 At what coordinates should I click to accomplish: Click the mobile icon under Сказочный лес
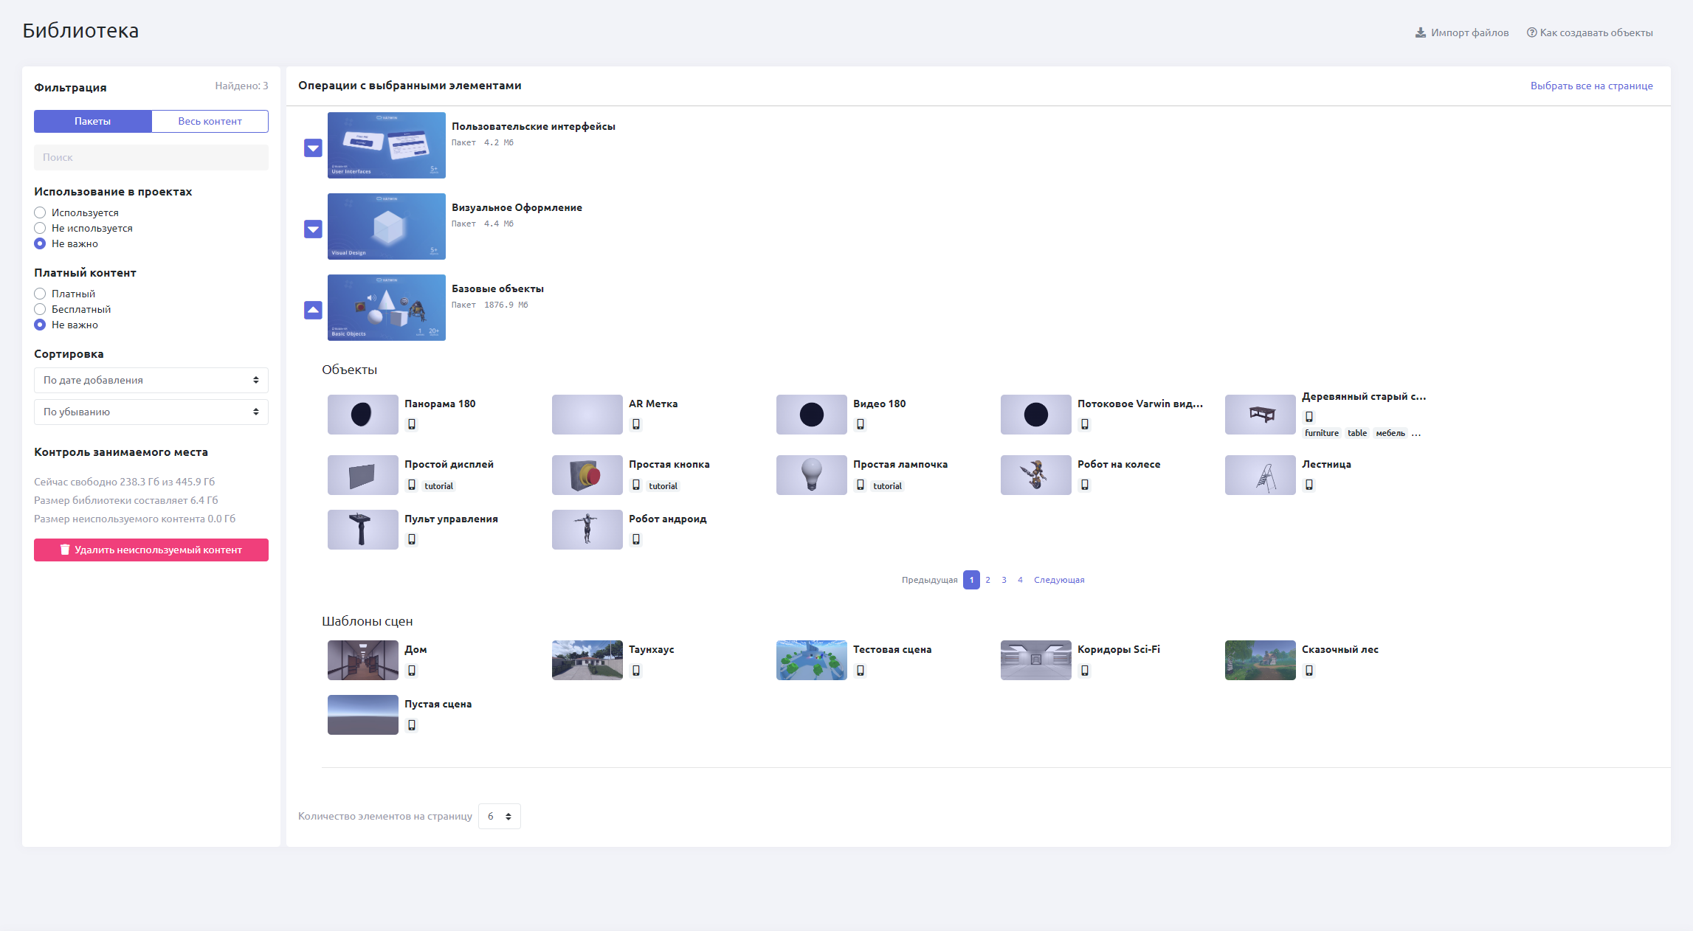(x=1309, y=671)
